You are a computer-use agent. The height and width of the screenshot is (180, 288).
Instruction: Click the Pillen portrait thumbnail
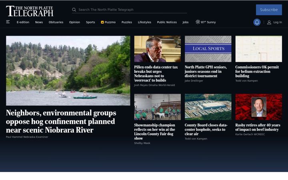(x=158, y=49)
